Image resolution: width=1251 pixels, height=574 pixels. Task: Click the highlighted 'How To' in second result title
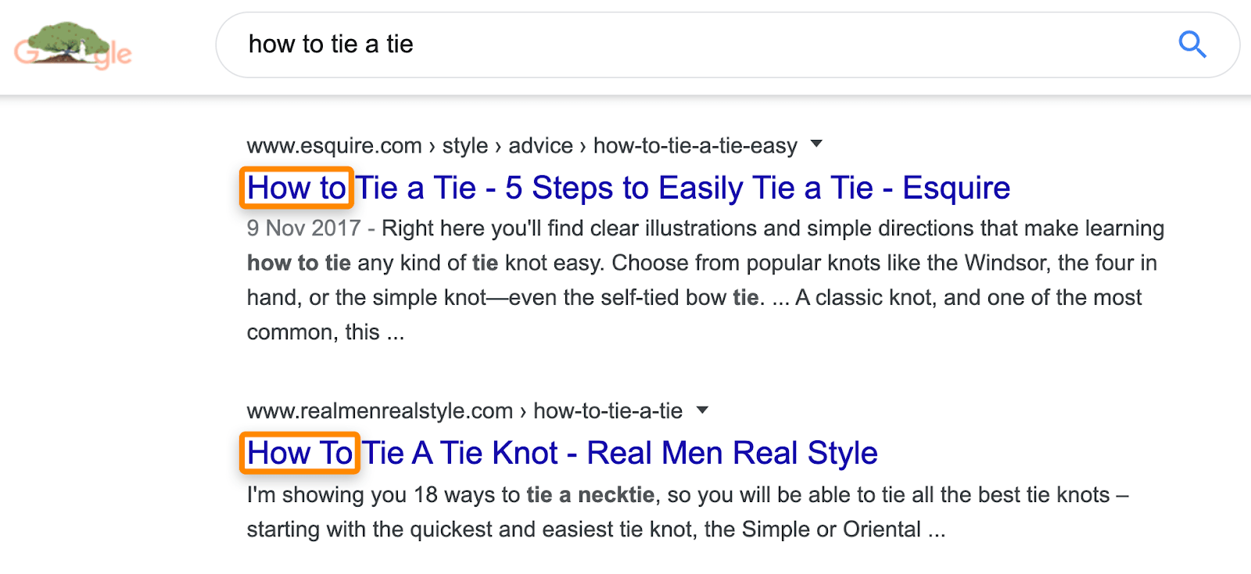coord(300,452)
